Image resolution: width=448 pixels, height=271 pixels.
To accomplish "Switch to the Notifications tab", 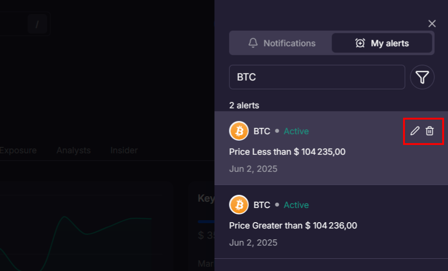I will tap(281, 43).
